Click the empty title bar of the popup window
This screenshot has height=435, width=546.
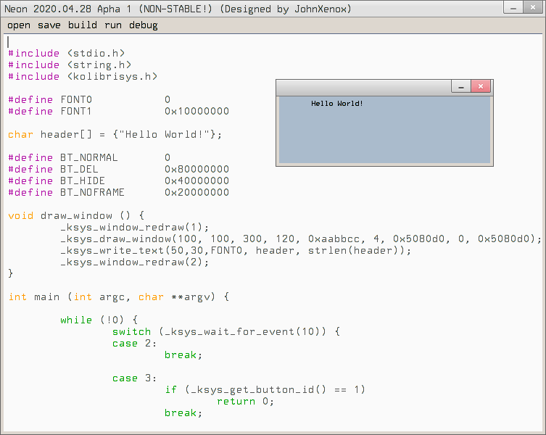[x=363, y=86]
